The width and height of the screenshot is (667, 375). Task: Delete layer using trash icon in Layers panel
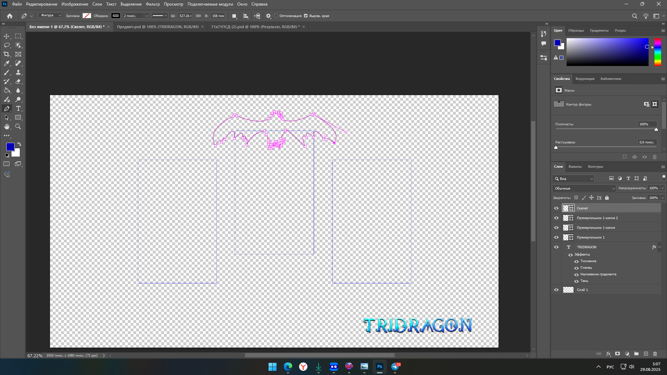point(655,354)
